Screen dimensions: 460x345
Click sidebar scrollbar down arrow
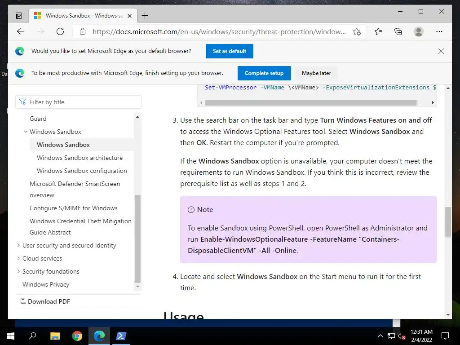(137, 286)
